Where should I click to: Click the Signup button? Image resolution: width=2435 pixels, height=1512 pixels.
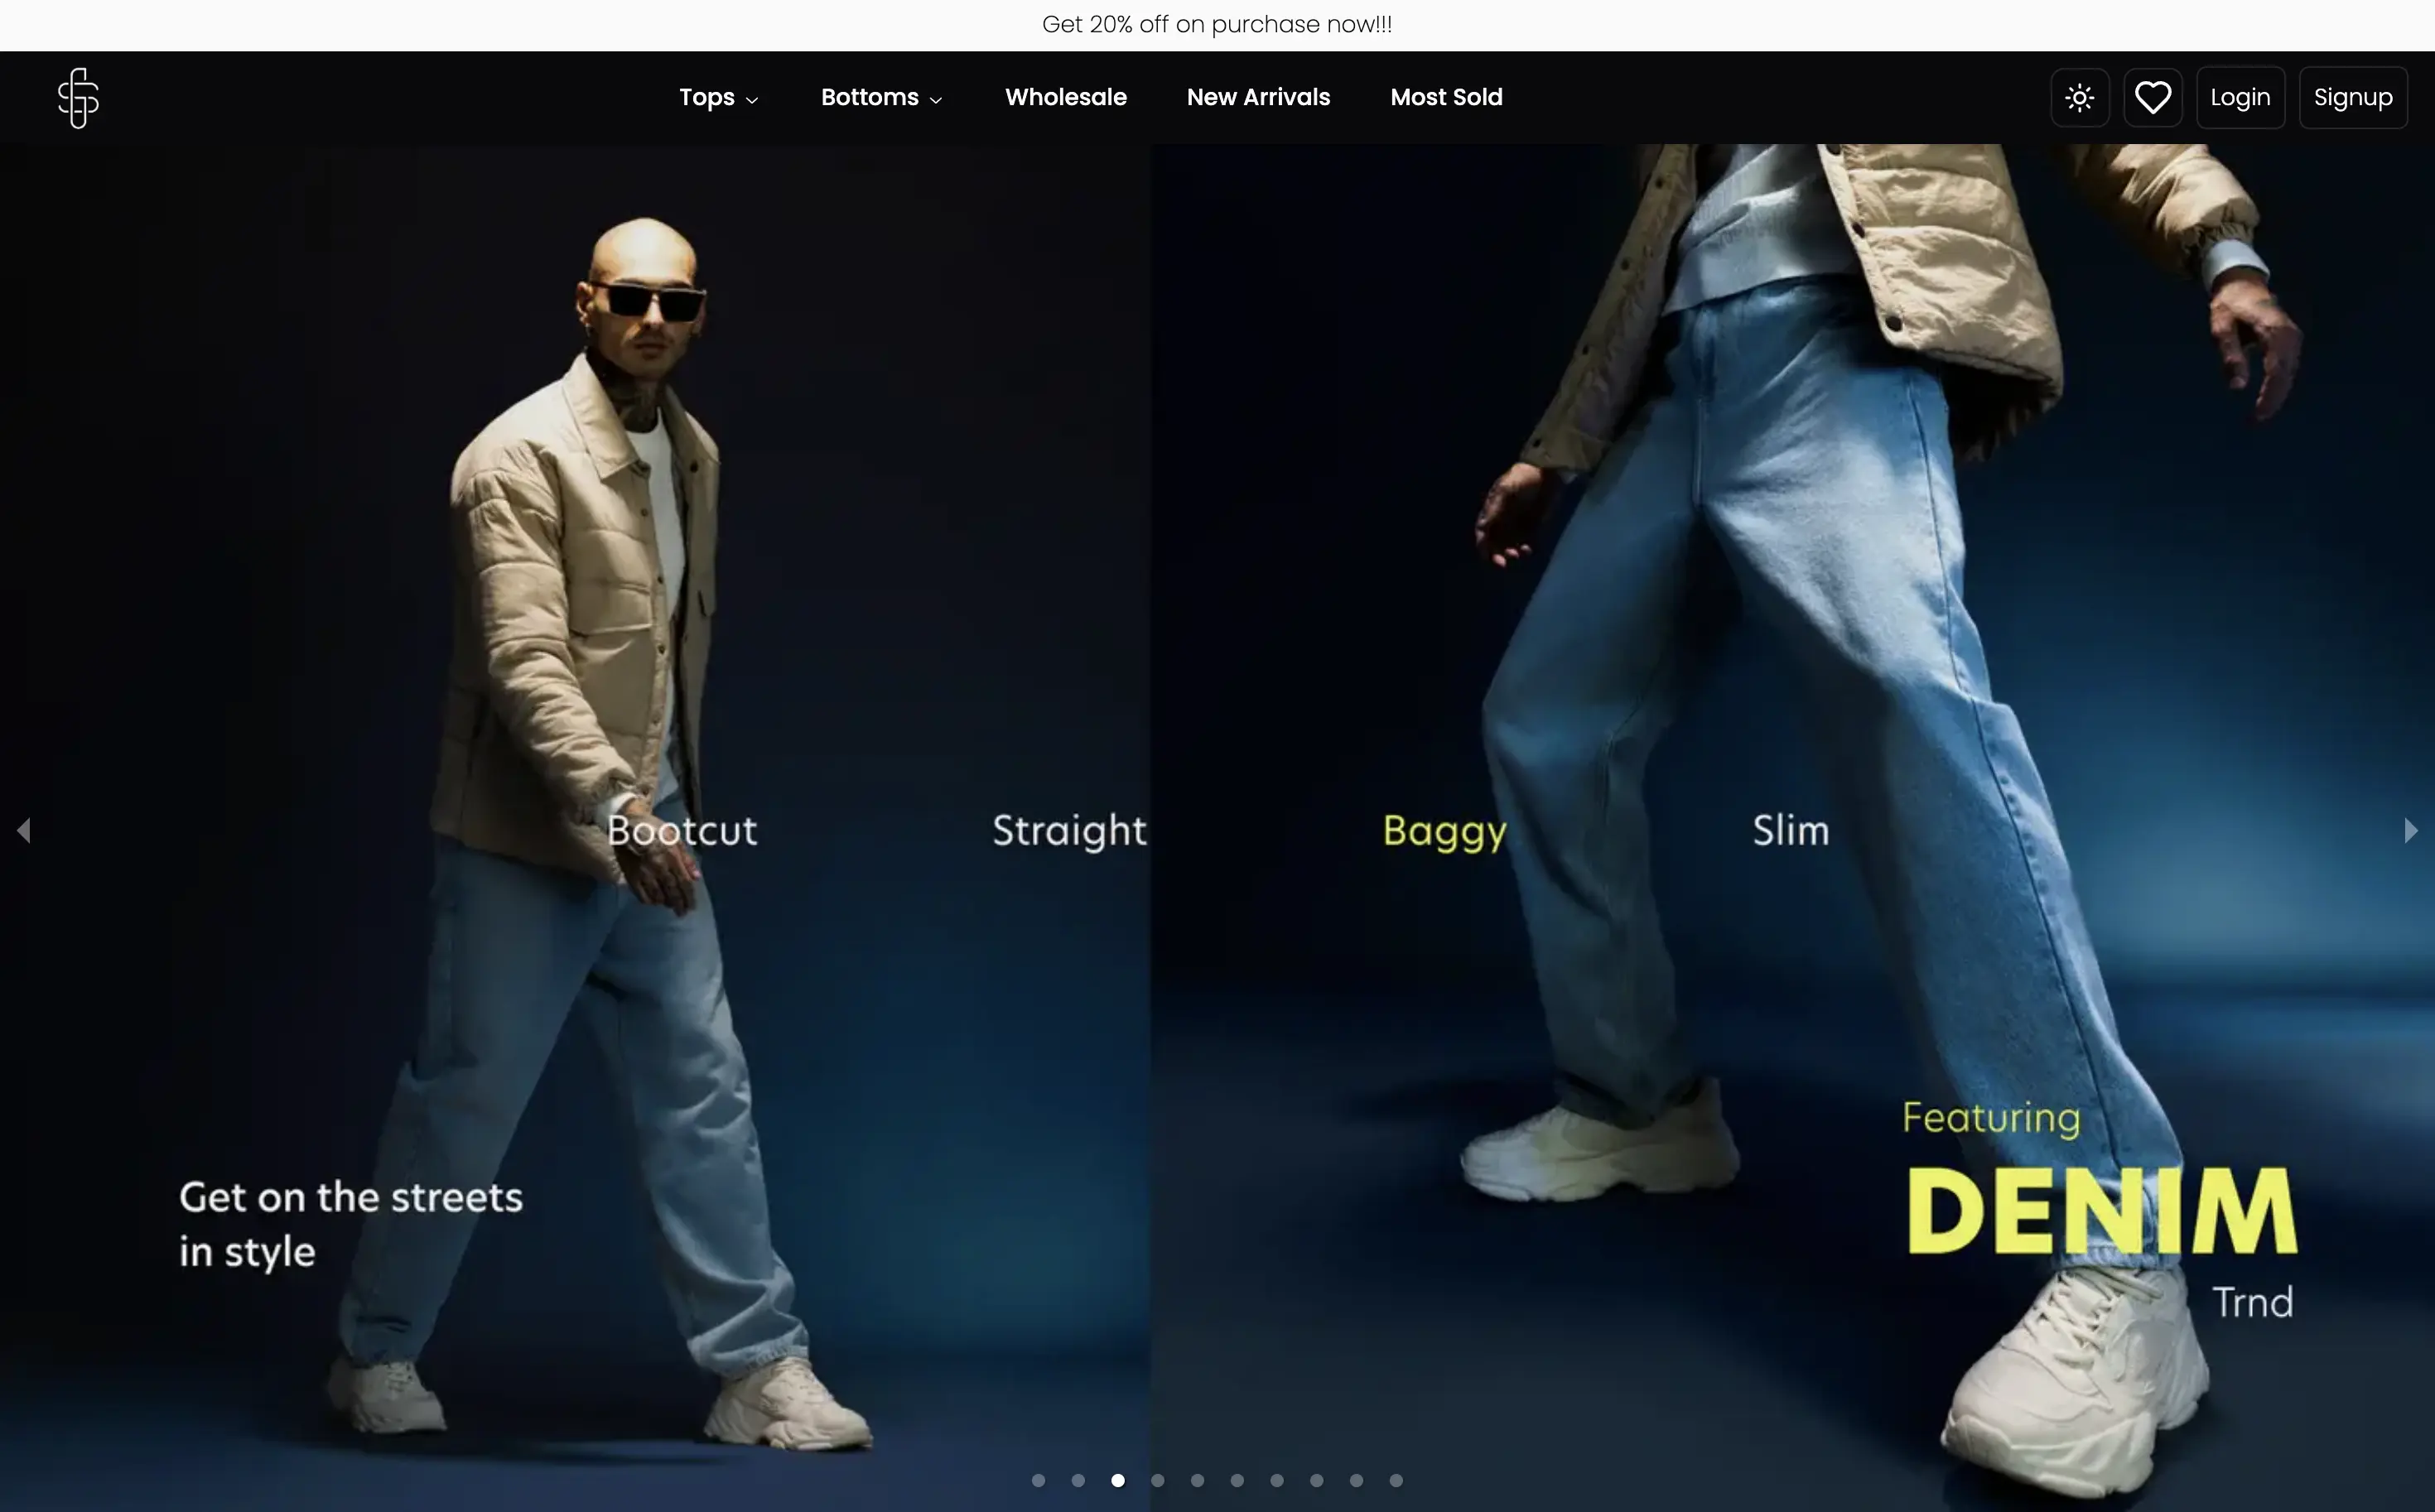click(2352, 98)
